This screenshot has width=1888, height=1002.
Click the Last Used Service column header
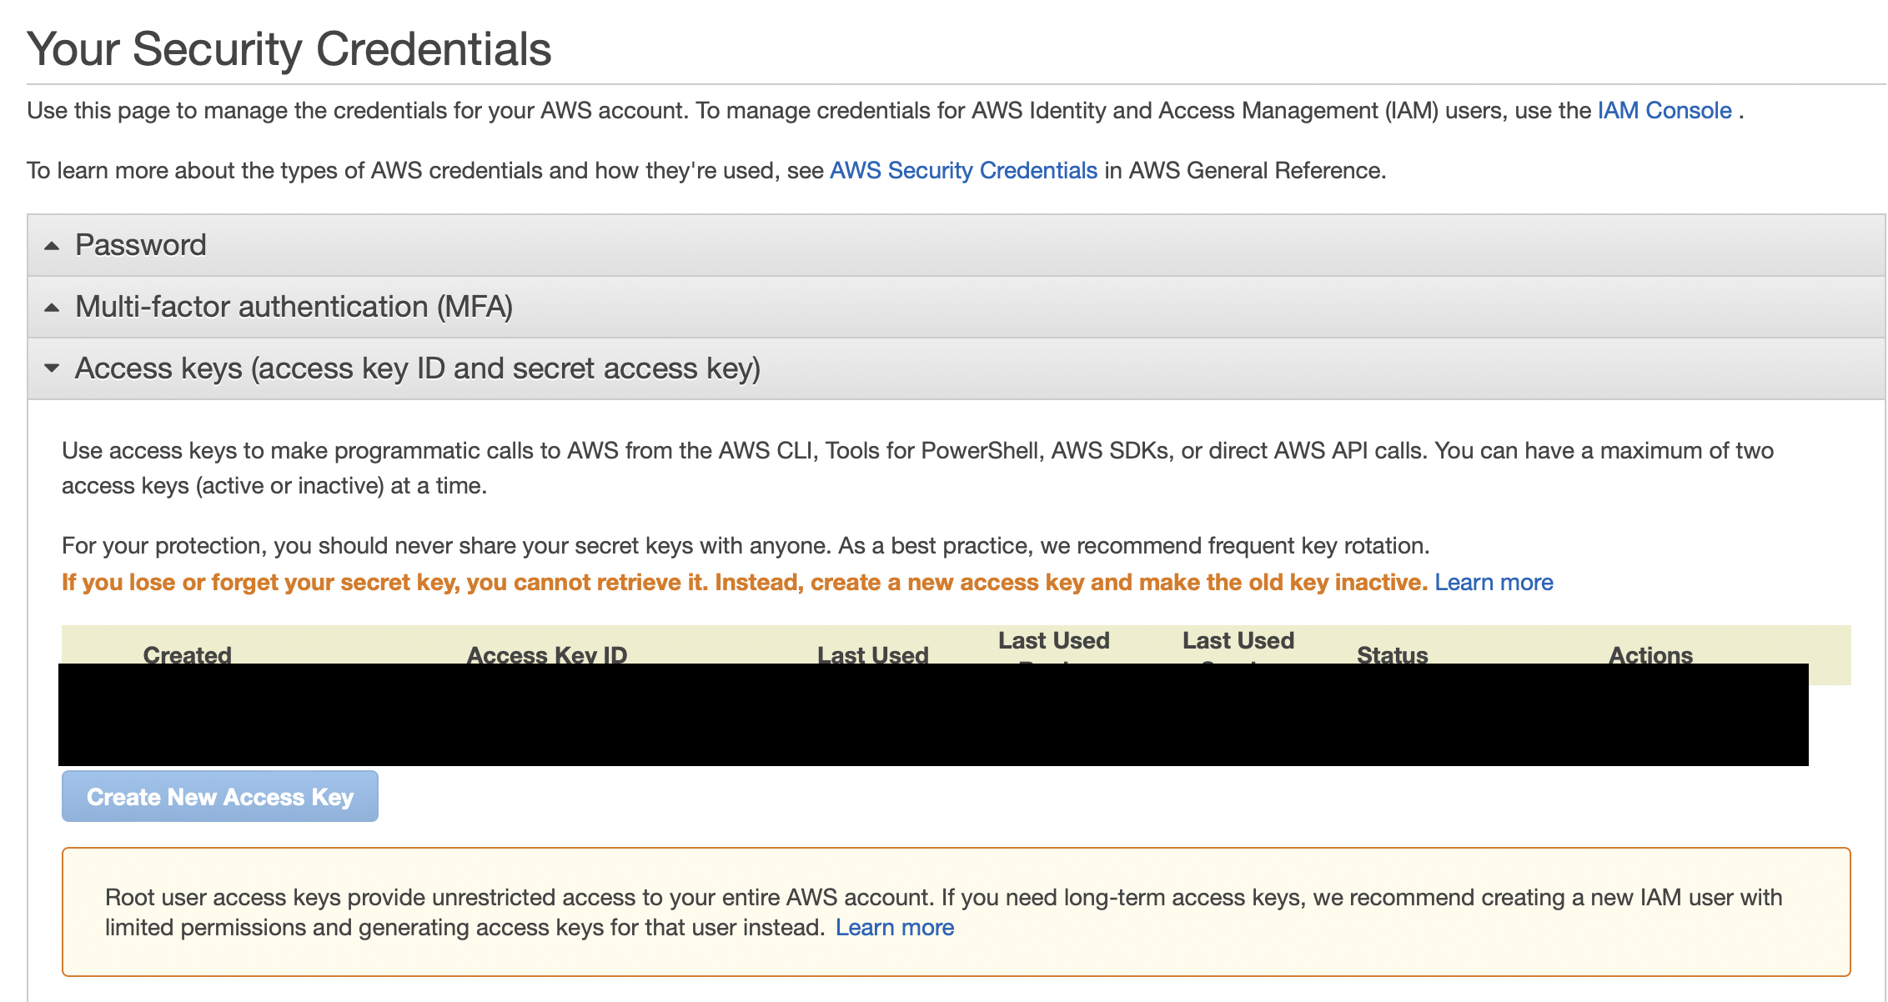click(1238, 641)
